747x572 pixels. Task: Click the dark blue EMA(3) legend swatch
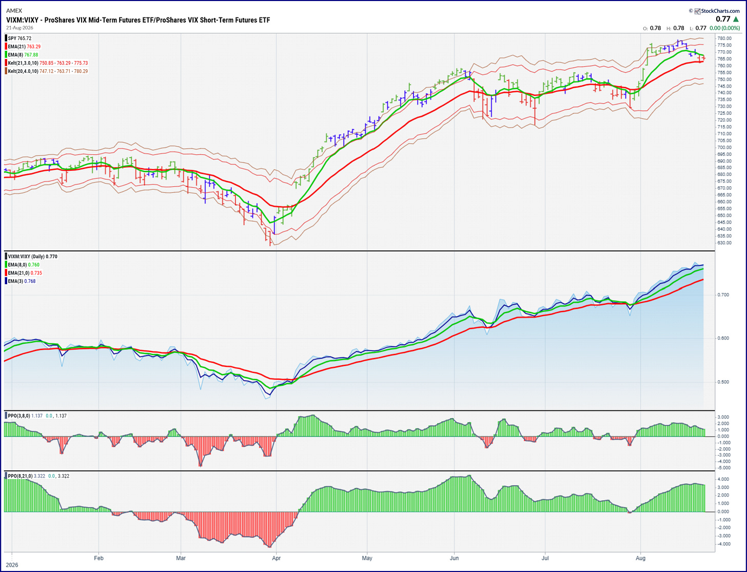coord(7,281)
